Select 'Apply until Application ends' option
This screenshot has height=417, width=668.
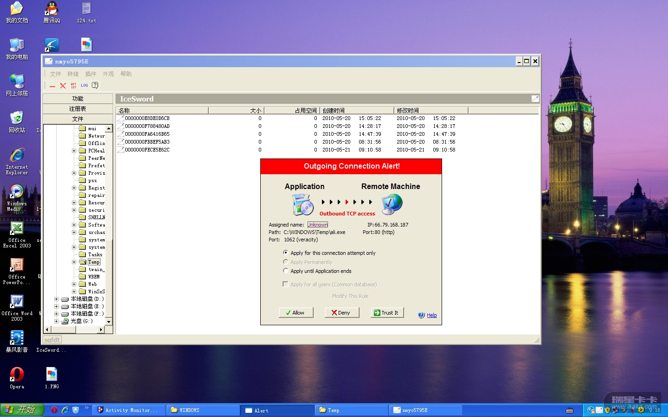click(286, 271)
